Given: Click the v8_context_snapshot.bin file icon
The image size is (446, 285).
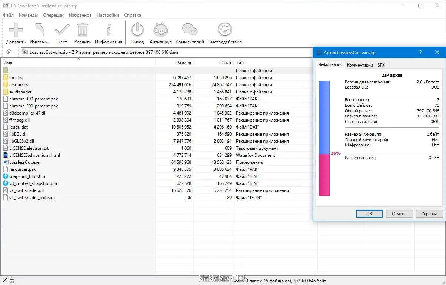Looking at the screenshot, I should point(6,183).
